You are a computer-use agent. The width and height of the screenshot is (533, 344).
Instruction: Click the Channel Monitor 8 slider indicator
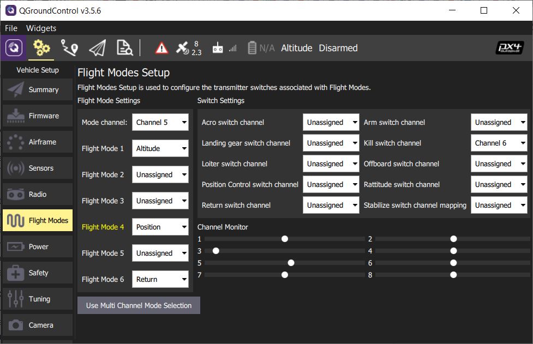click(453, 275)
